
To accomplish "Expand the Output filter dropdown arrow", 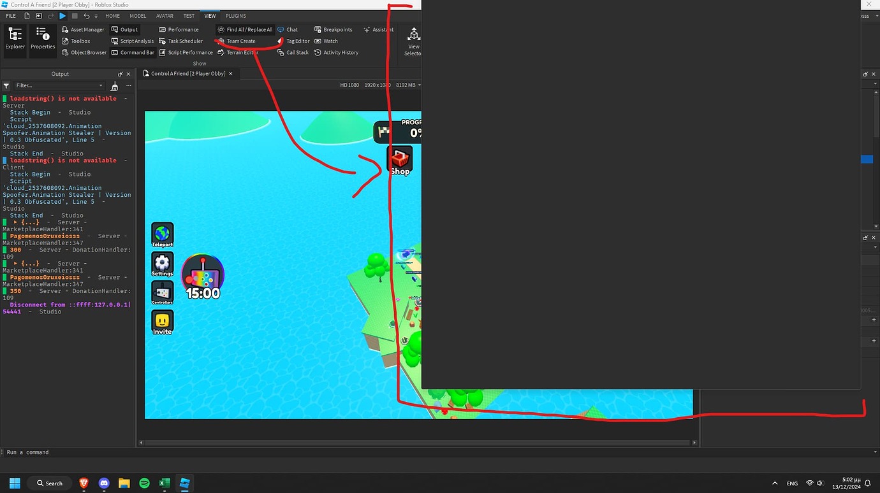I will point(101,85).
